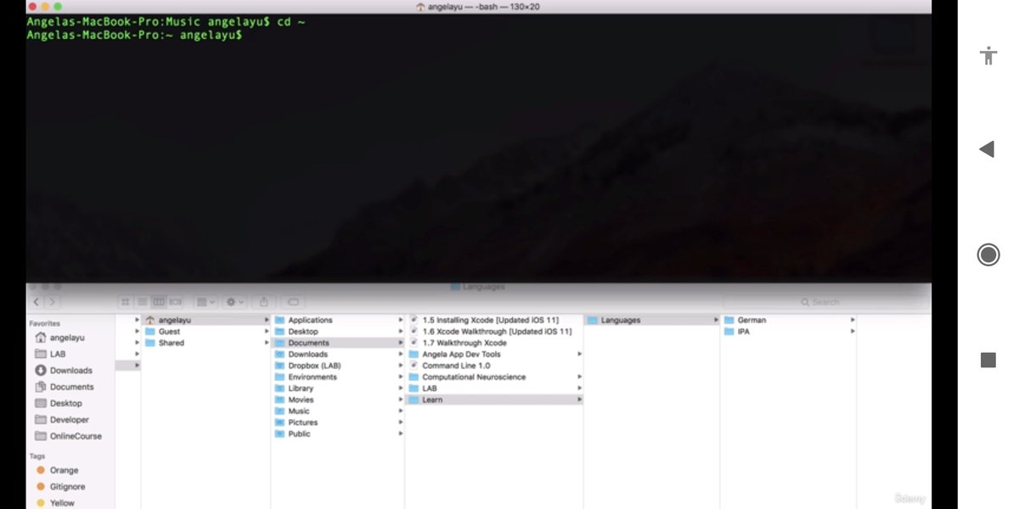
Task: Open the Computational Neuroscience folder
Action: (495, 377)
